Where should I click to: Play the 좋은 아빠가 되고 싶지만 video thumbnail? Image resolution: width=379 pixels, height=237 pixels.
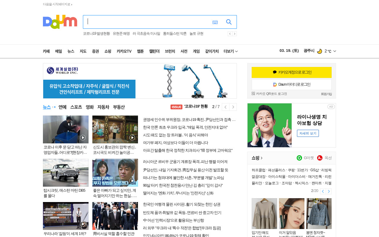tap(115, 173)
